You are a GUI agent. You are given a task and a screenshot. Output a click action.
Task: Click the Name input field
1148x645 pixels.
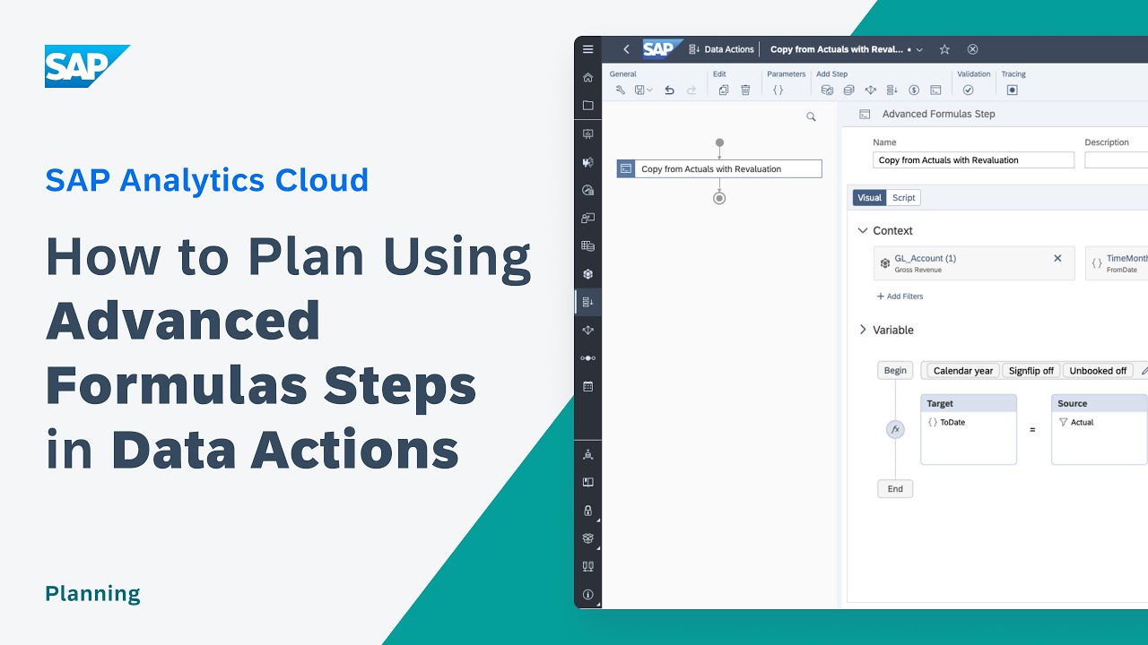[x=973, y=160]
